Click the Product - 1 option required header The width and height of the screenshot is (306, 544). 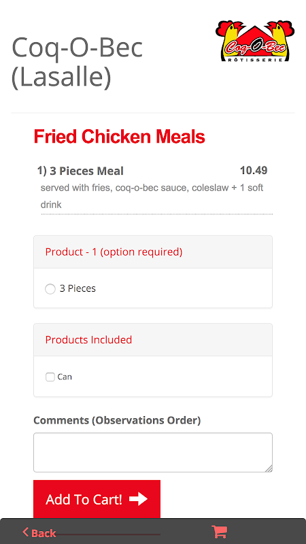[153, 252]
